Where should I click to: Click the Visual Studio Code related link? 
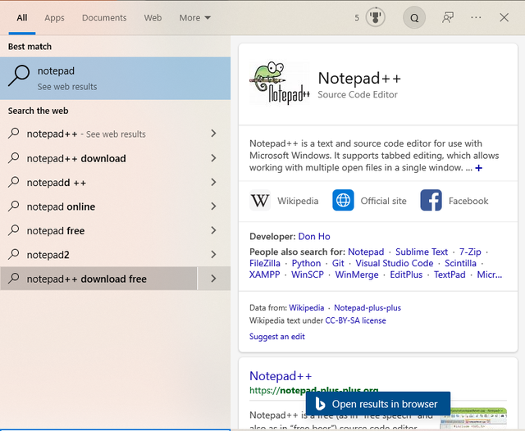pyautogui.click(x=394, y=263)
